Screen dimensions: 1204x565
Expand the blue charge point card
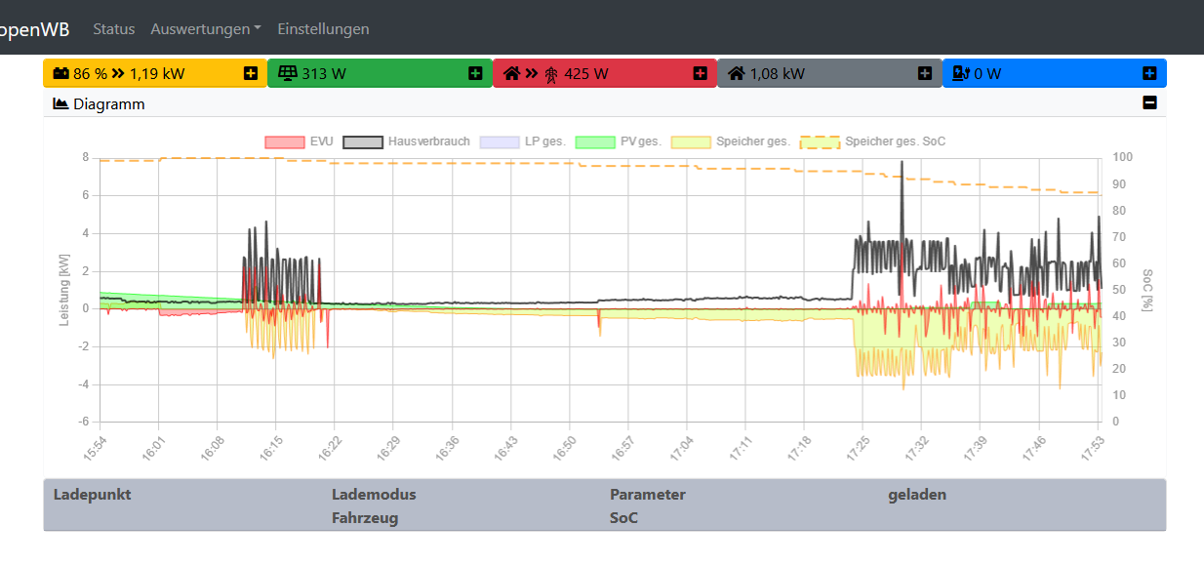(x=1149, y=73)
